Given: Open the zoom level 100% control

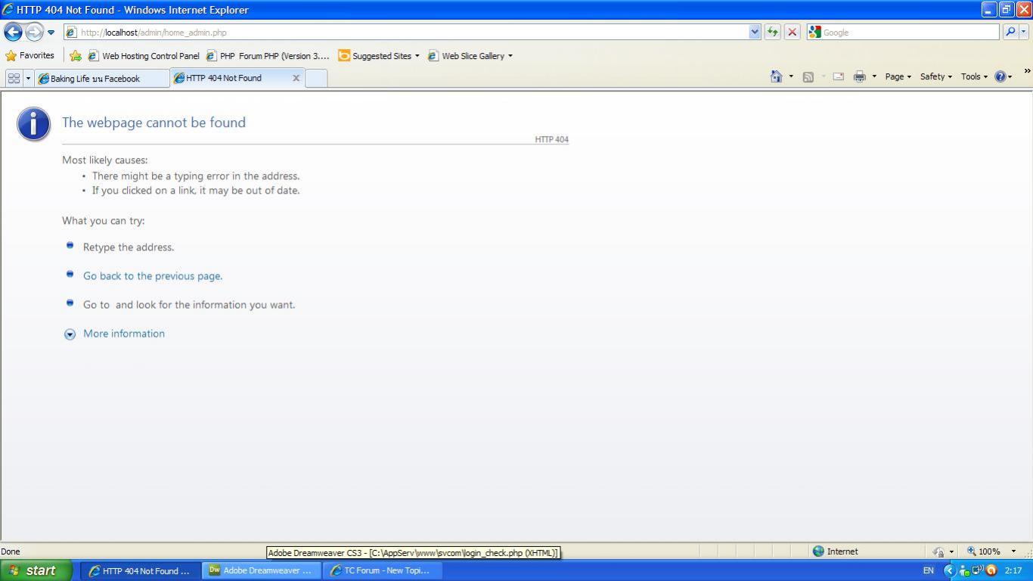Looking at the screenshot, I should [x=983, y=551].
